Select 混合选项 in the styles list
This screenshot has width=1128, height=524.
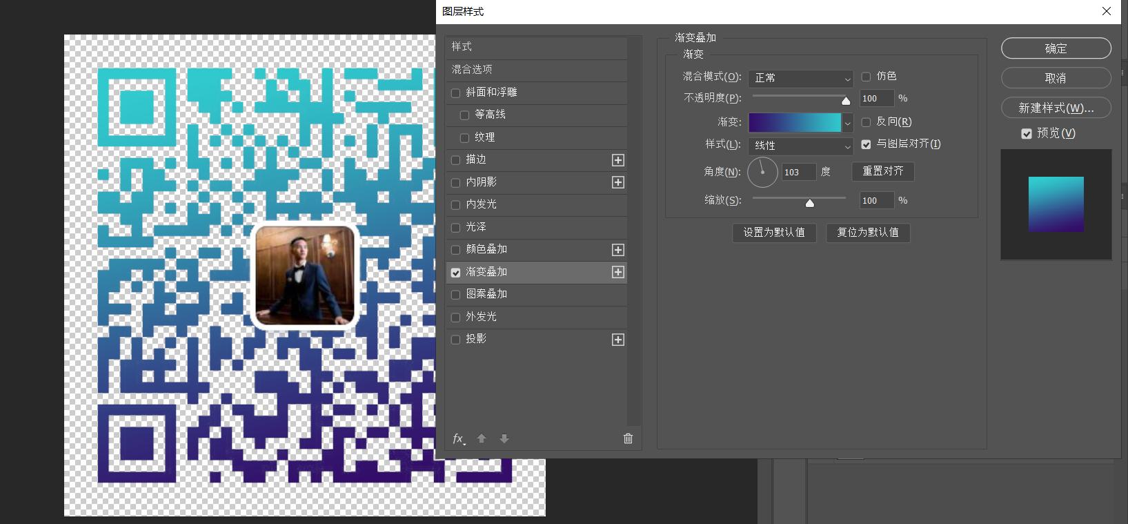[x=472, y=70]
